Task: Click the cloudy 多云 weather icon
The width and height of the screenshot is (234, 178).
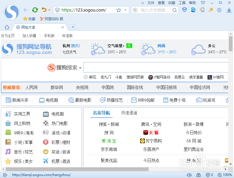Action: point(199,49)
